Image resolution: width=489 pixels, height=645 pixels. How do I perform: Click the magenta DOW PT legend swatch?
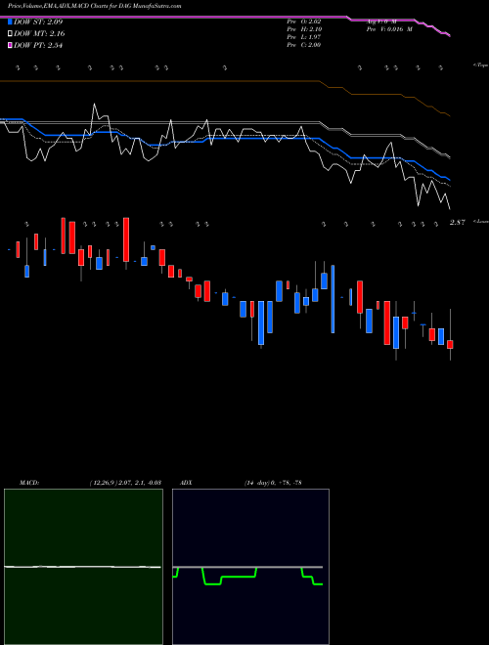pyautogui.click(x=11, y=45)
